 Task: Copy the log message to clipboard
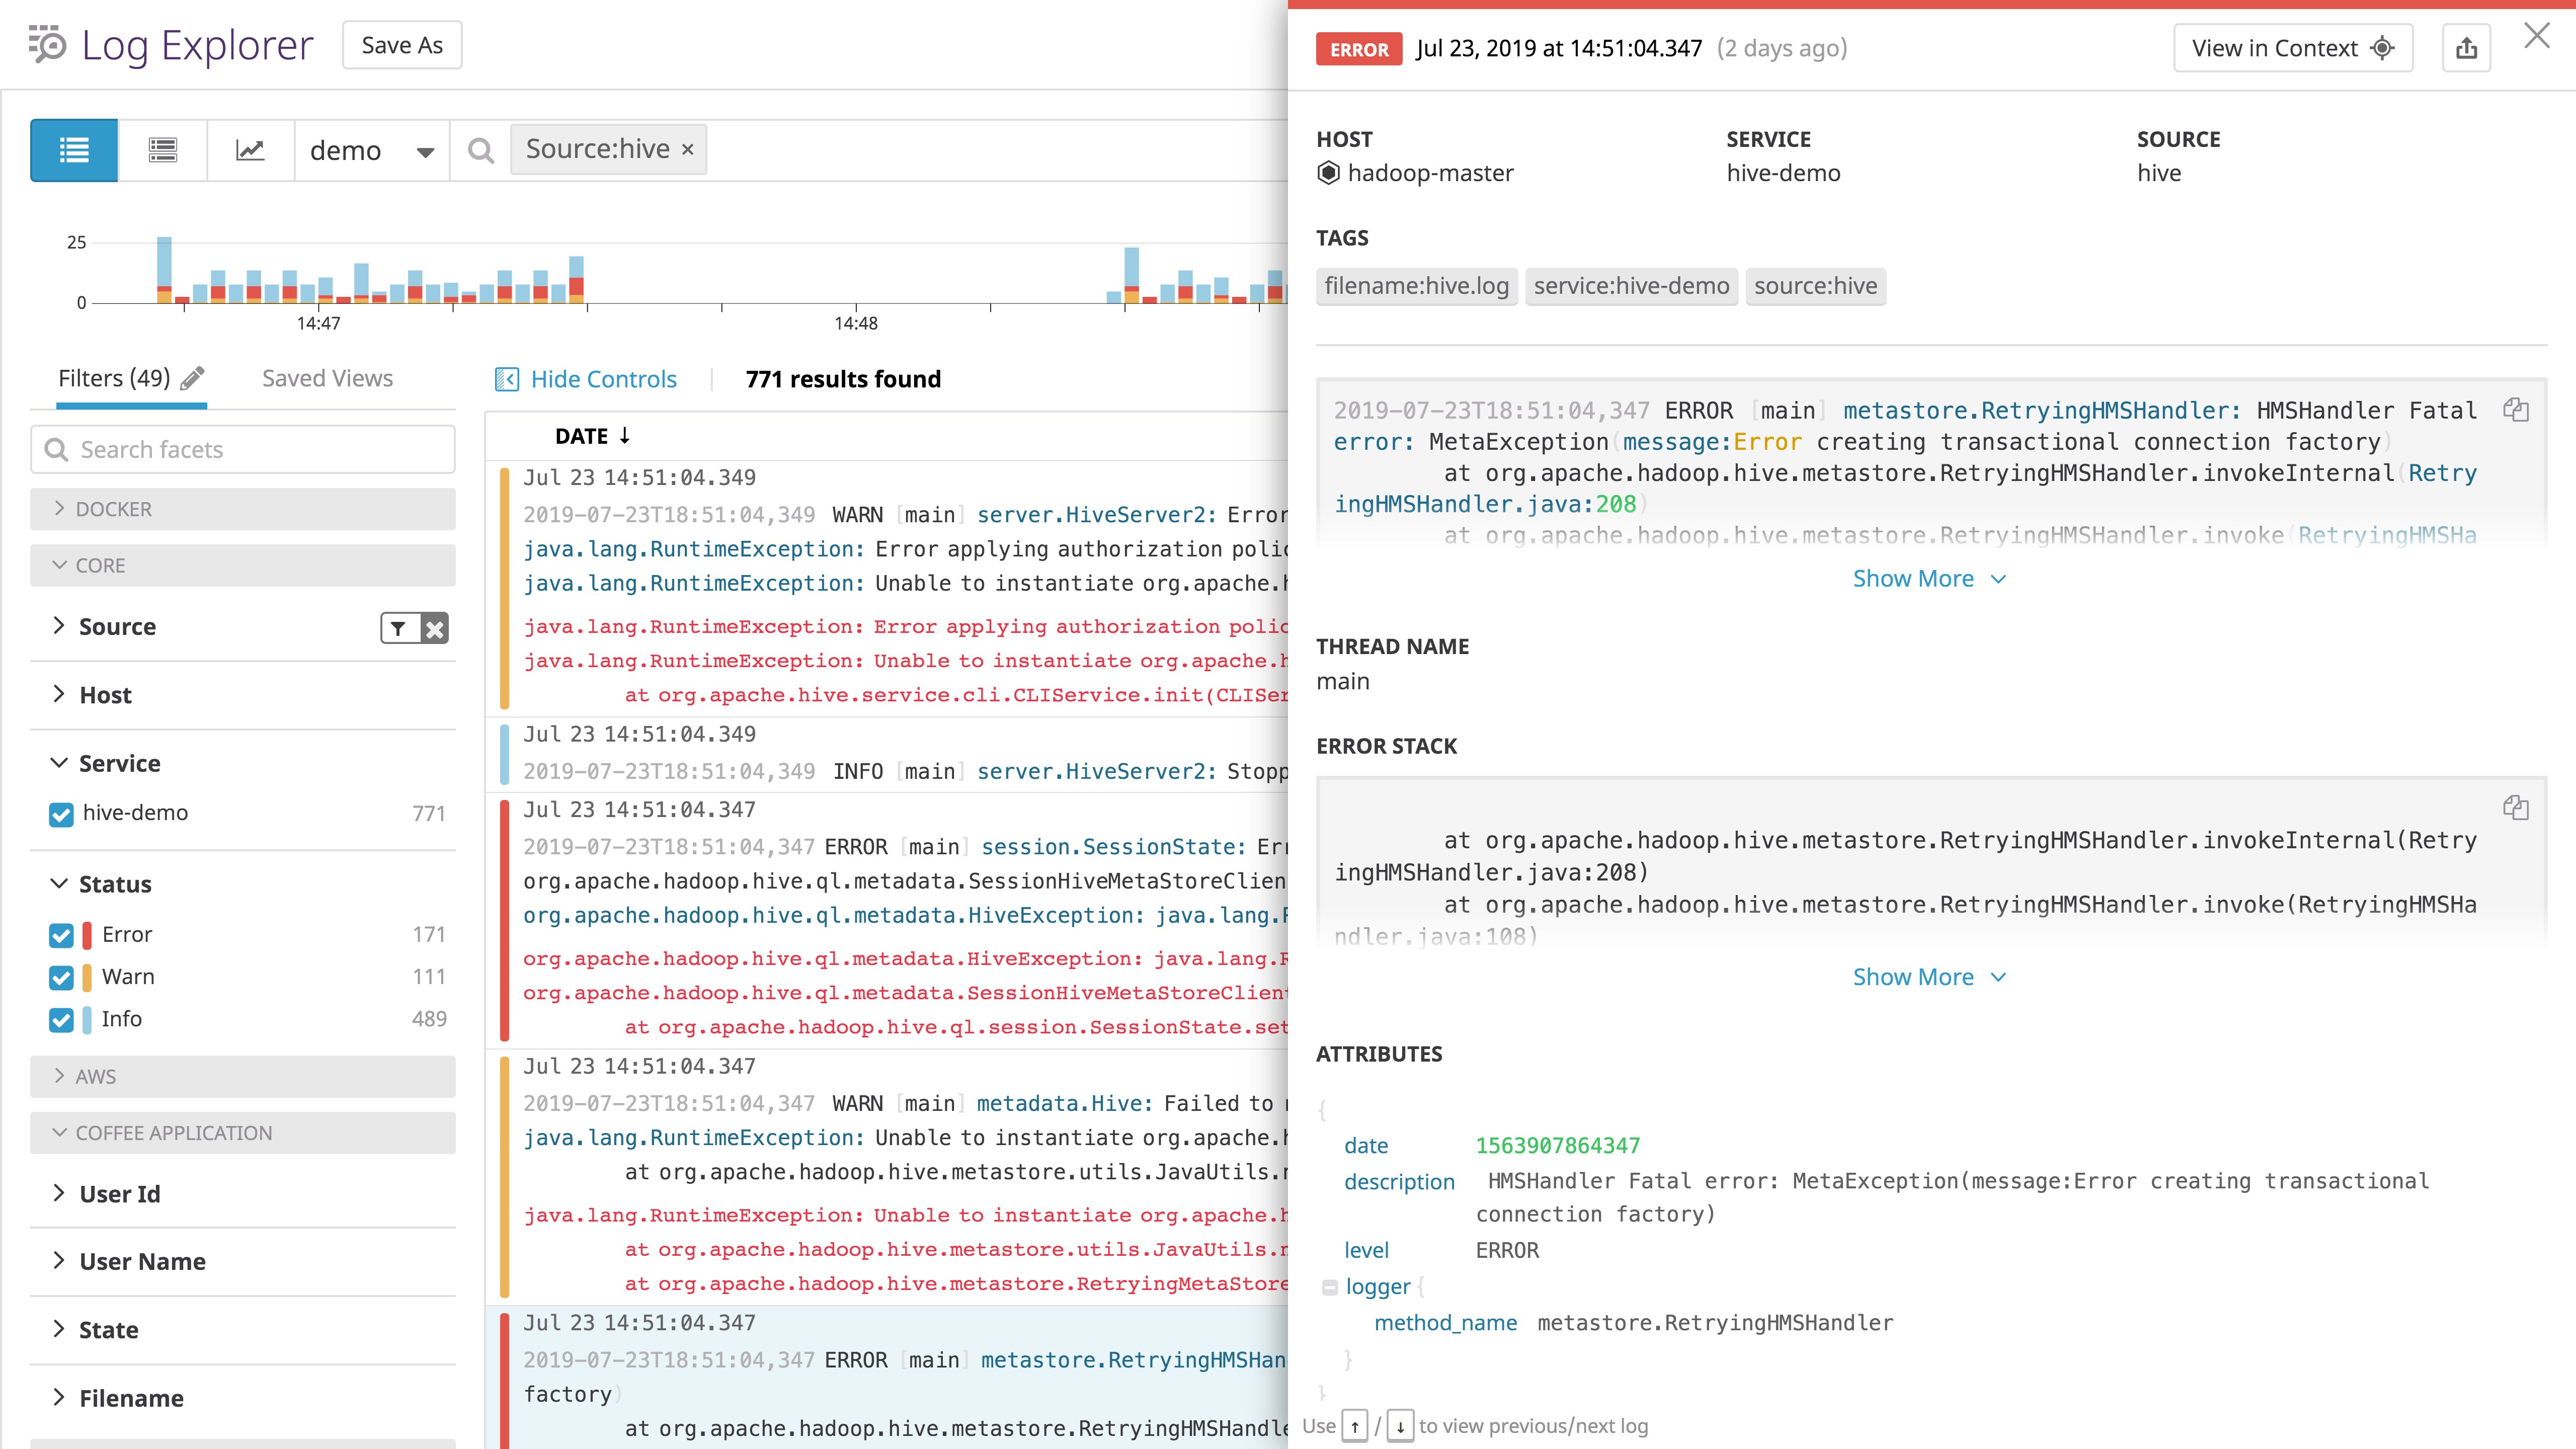[x=2515, y=410]
